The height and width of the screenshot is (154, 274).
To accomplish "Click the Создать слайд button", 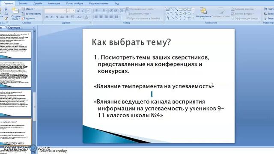I will click(15, 14).
